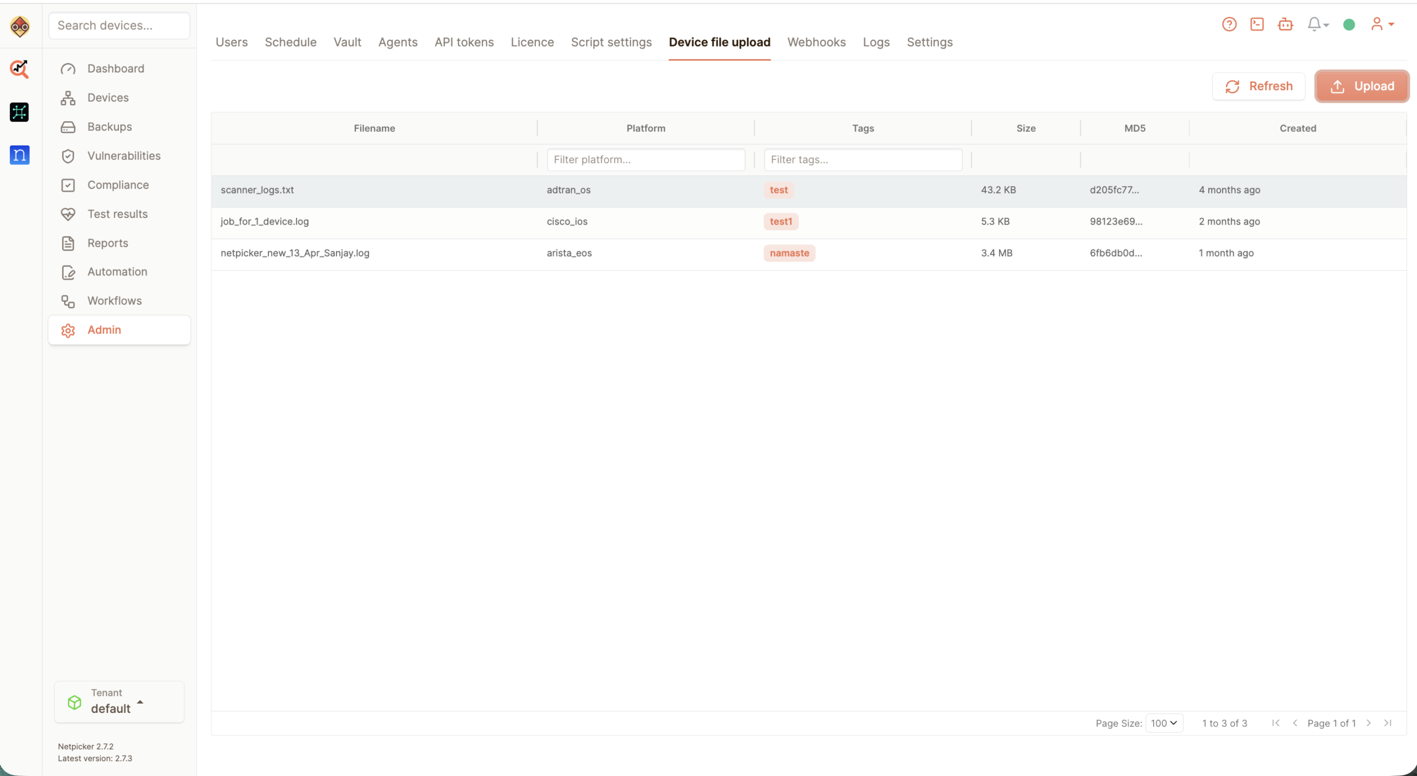The width and height of the screenshot is (1417, 776).
Task: Open the robot assistant icon
Action: pyautogui.click(x=1285, y=24)
